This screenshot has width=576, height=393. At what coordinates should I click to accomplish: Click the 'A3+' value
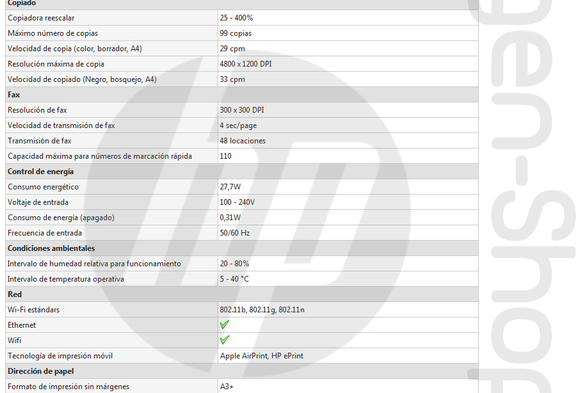click(227, 387)
